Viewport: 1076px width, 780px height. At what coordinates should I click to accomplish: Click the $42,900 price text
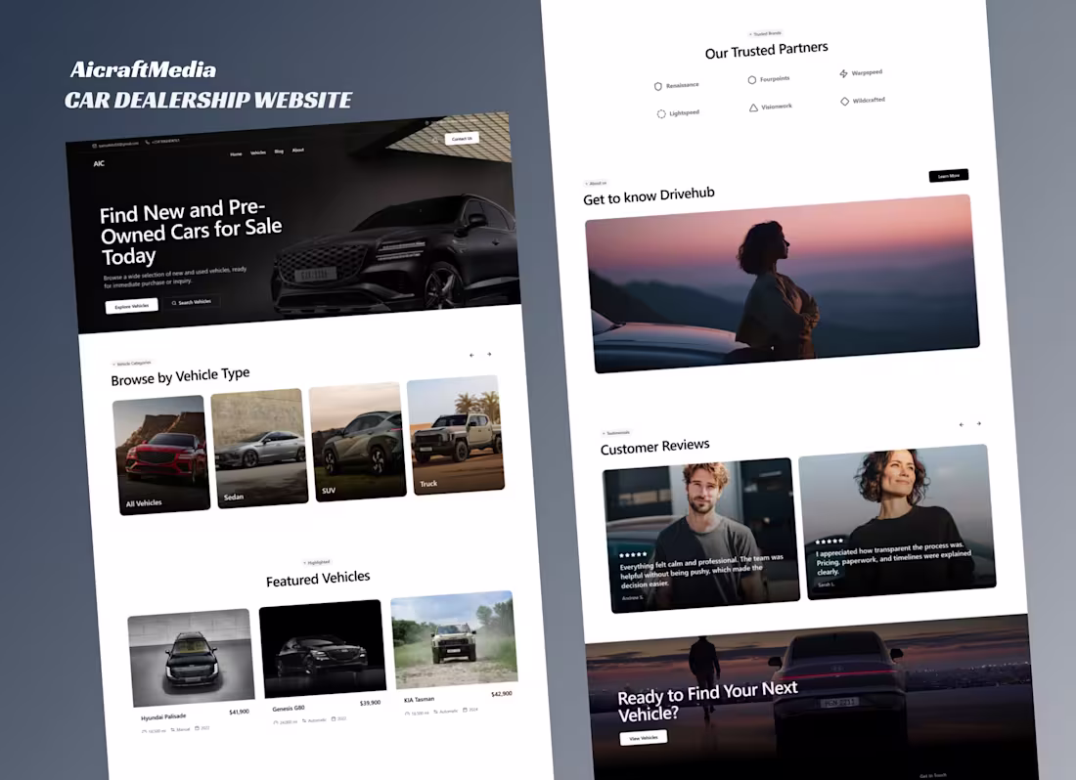tap(502, 694)
